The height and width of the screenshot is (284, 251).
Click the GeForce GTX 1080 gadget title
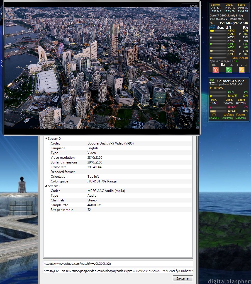230,81
